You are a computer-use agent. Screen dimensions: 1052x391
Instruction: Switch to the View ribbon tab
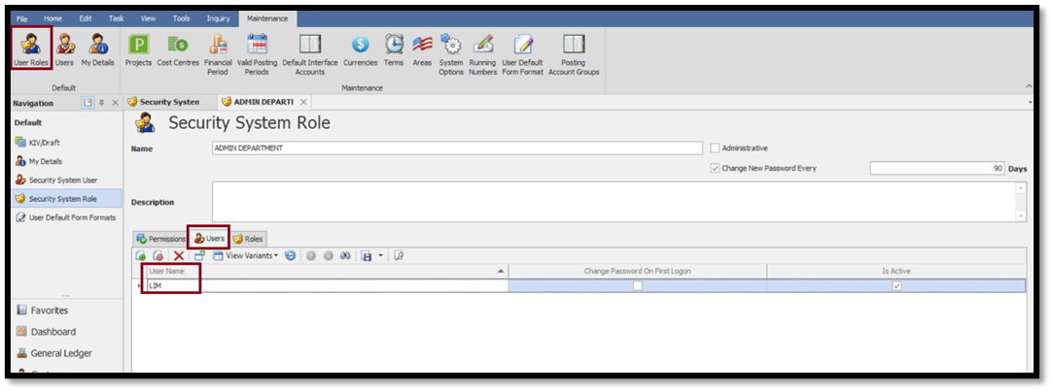tap(149, 18)
